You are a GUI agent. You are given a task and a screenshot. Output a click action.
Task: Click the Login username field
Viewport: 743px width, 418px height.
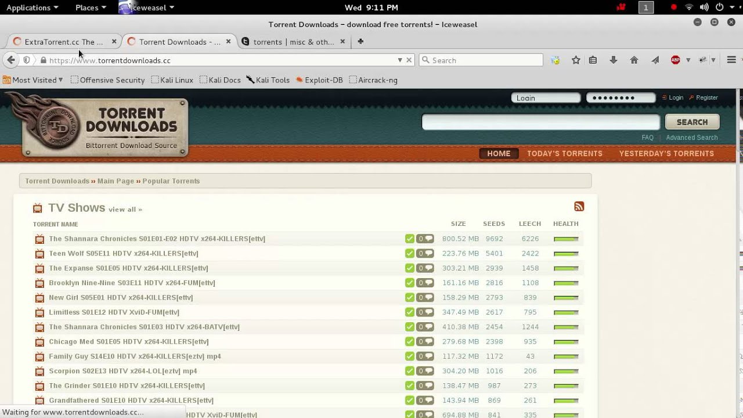(x=546, y=98)
